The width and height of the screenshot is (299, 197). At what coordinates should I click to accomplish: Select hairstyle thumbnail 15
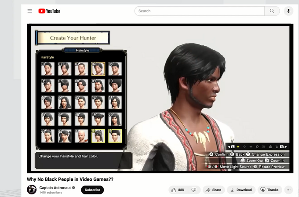(x=115, y=102)
